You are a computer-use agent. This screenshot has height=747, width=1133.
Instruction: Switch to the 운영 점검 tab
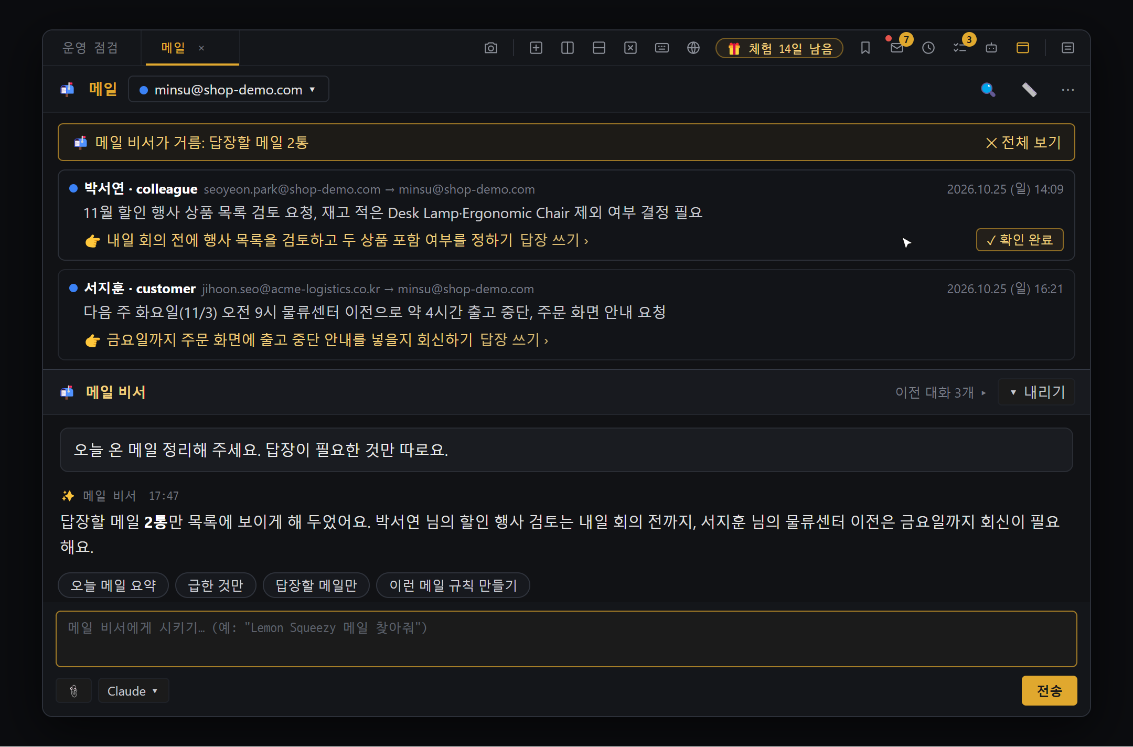point(90,48)
